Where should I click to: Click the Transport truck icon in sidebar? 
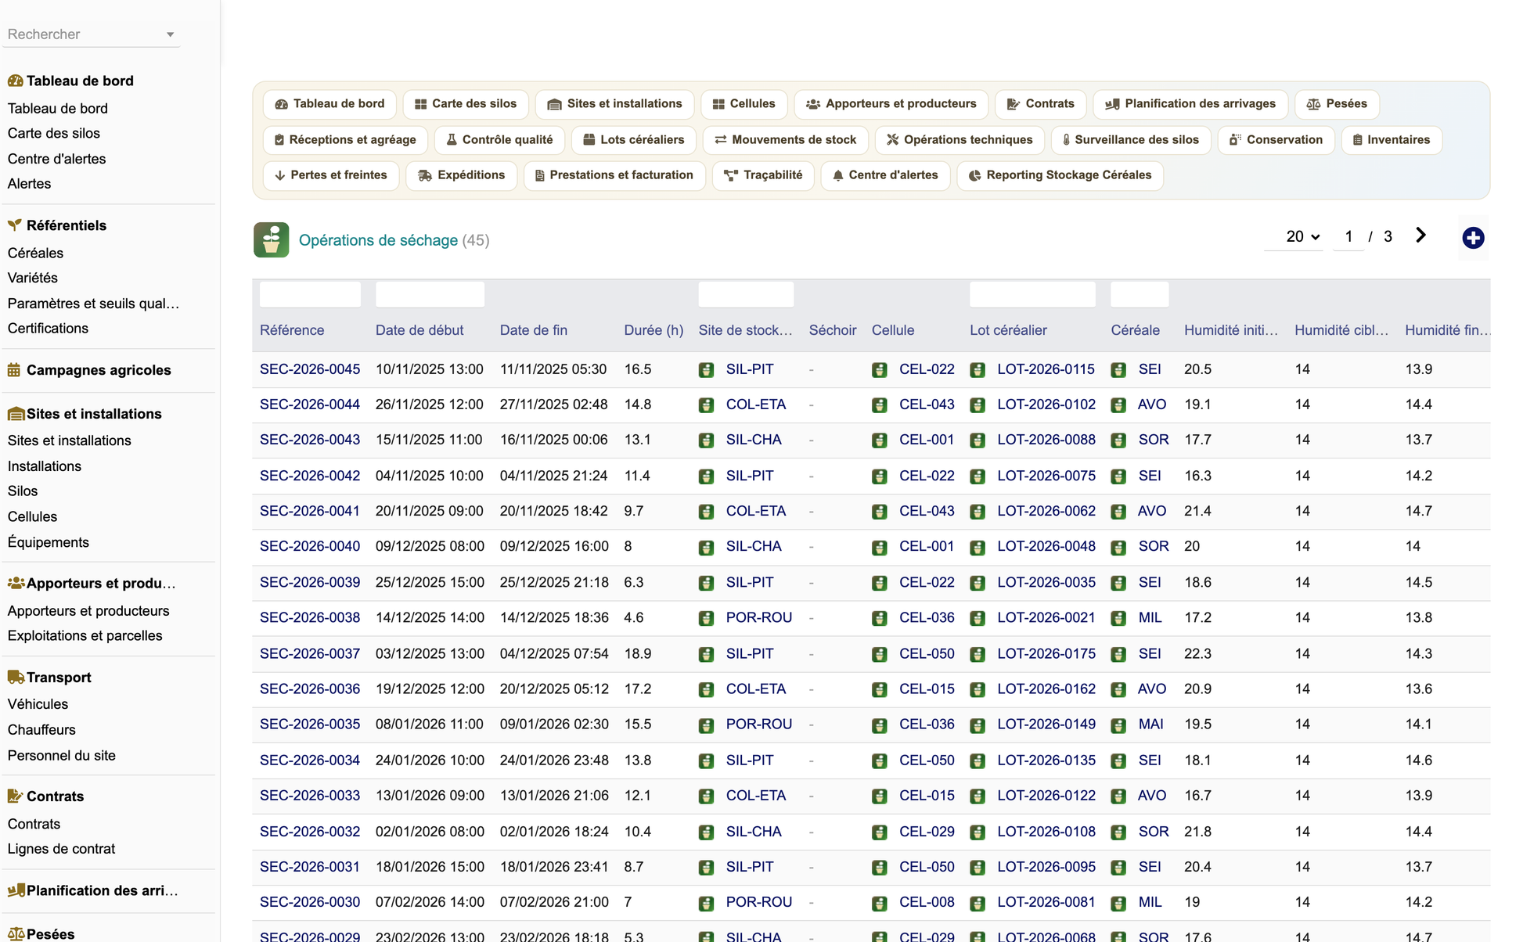16,677
